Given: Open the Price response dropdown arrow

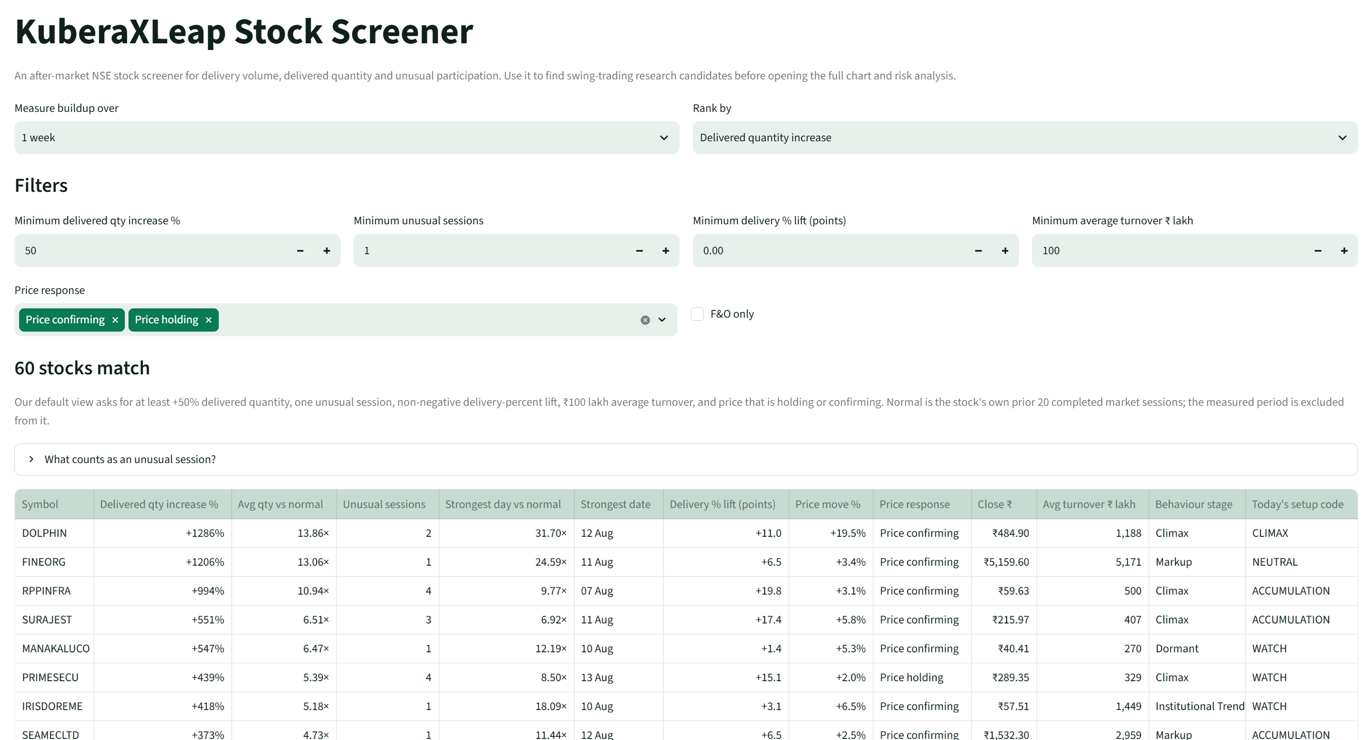Looking at the screenshot, I should pyautogui.click(x=662, y=320).
